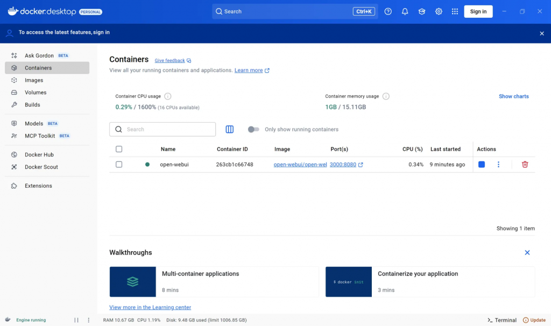The image size is (551, 326).
Task: Open Settings gear icon
Action: pyautogui.click(x=439, y=12)
